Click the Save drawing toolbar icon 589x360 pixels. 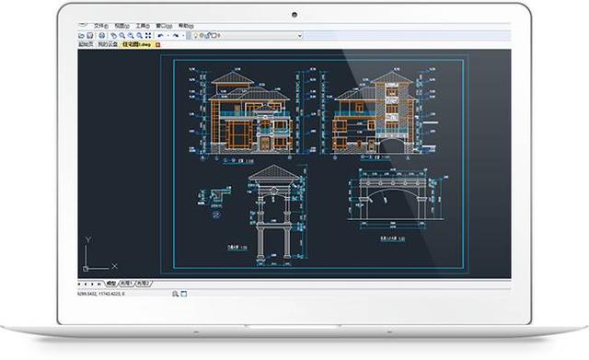tap(90, 36)
